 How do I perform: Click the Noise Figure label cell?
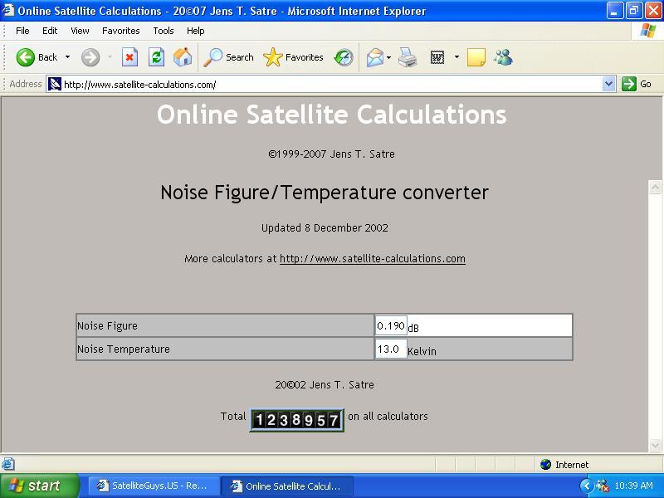226,325
